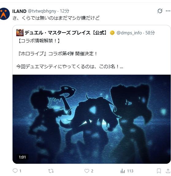This screenshot has height=176, width=171.
Task: Open the Grok explain-post icon
Action: 160,11
